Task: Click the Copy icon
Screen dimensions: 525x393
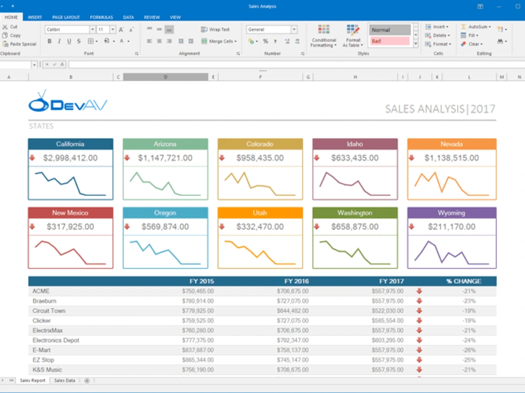Action: pyautogui.click(x=5, y=36)
